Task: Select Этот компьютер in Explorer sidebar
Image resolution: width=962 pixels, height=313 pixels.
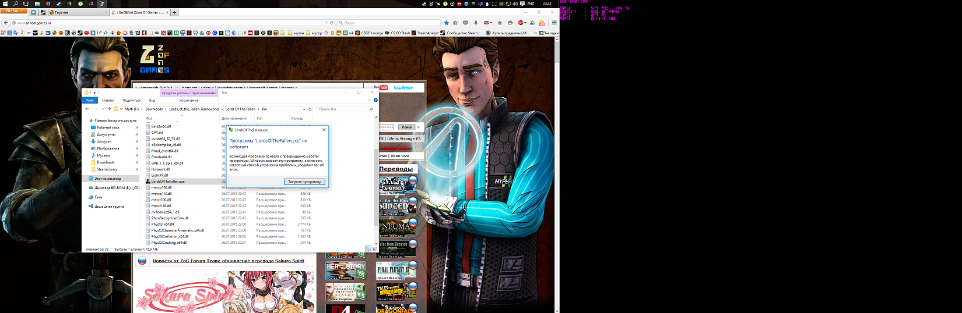Action: point(108,179)
